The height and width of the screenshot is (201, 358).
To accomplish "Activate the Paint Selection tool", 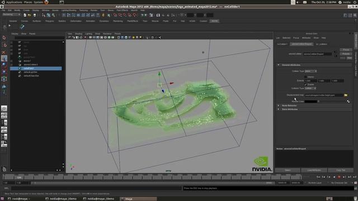I will click(4, 52).
